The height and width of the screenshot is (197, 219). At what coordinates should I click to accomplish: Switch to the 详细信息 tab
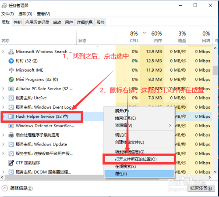point(85,22)
